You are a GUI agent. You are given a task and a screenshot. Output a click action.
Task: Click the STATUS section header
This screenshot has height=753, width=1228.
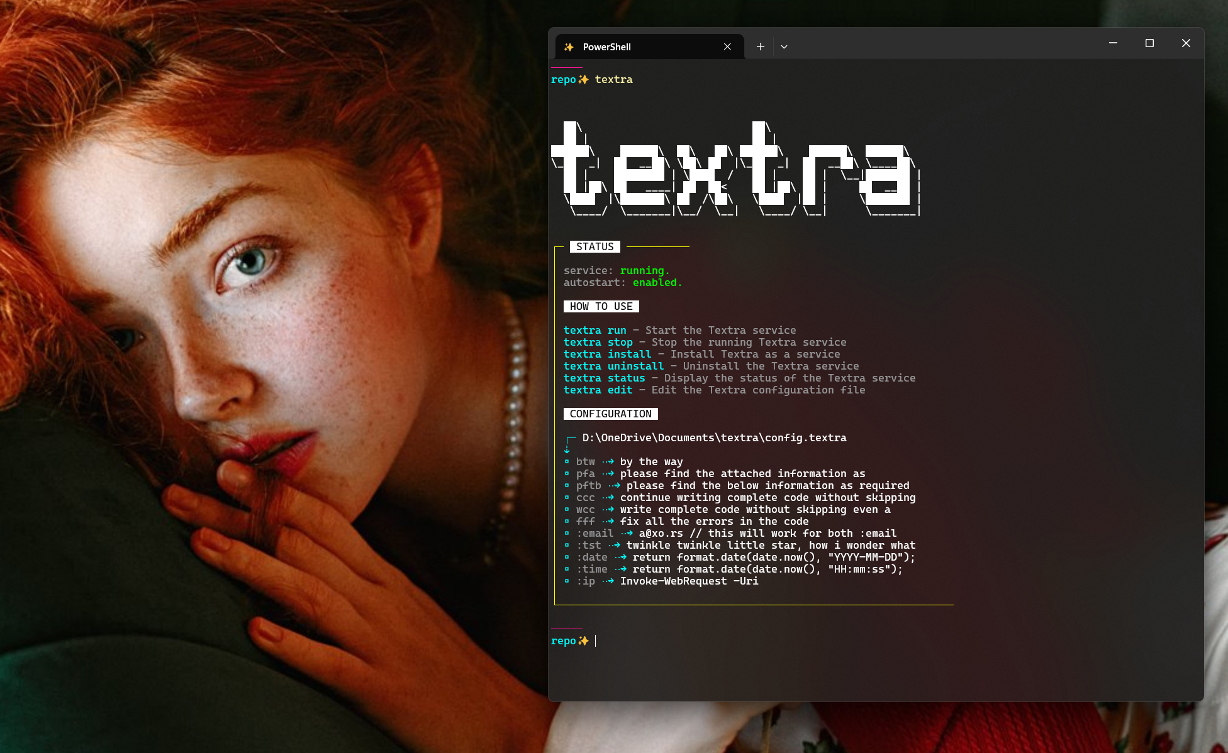[594, 246]
